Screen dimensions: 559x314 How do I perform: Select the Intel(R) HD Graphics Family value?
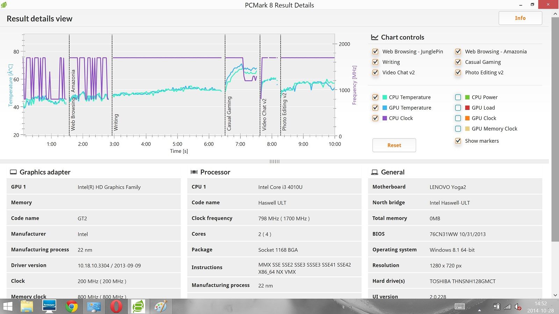coord(109,187)
